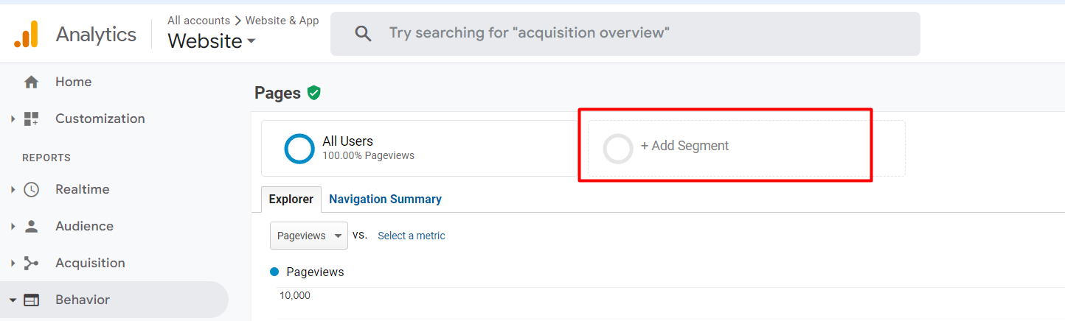Click the Acquisition branching icon

[x=31, y=263]
